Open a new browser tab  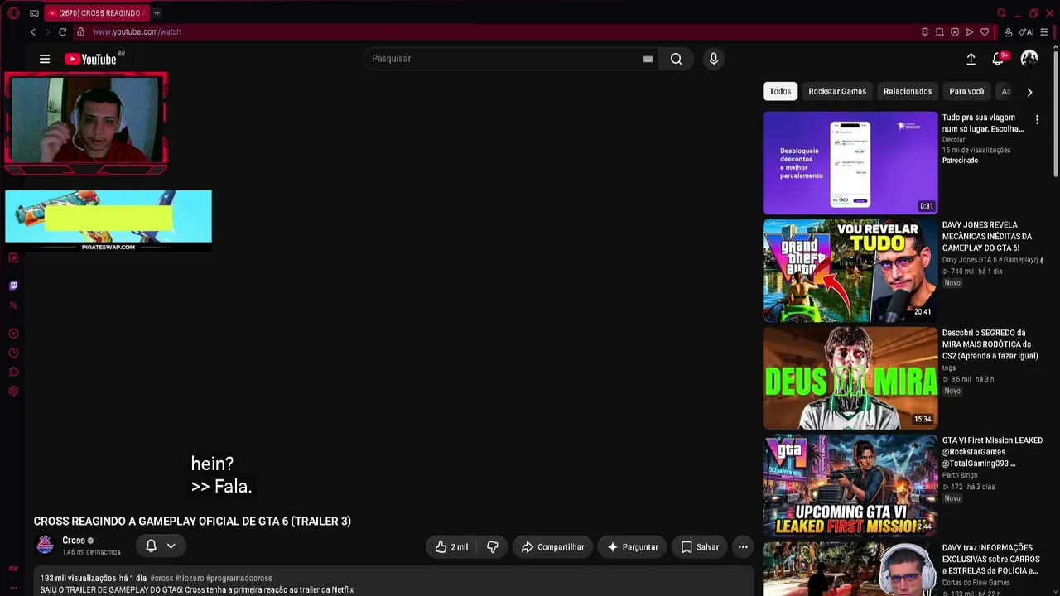(x=157, y=13)
